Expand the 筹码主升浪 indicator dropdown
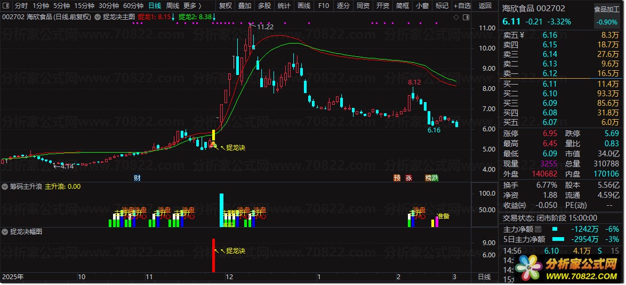Viewport: 626px width, 285px height. coord(5,186)
